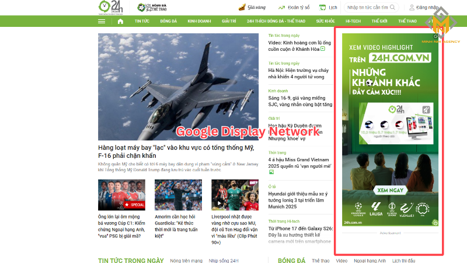Image resolution: width=467 pixels, height=263 pixels.
Task: Open the hamburger menu in the green navbar
Action: [x=102, y=21]
